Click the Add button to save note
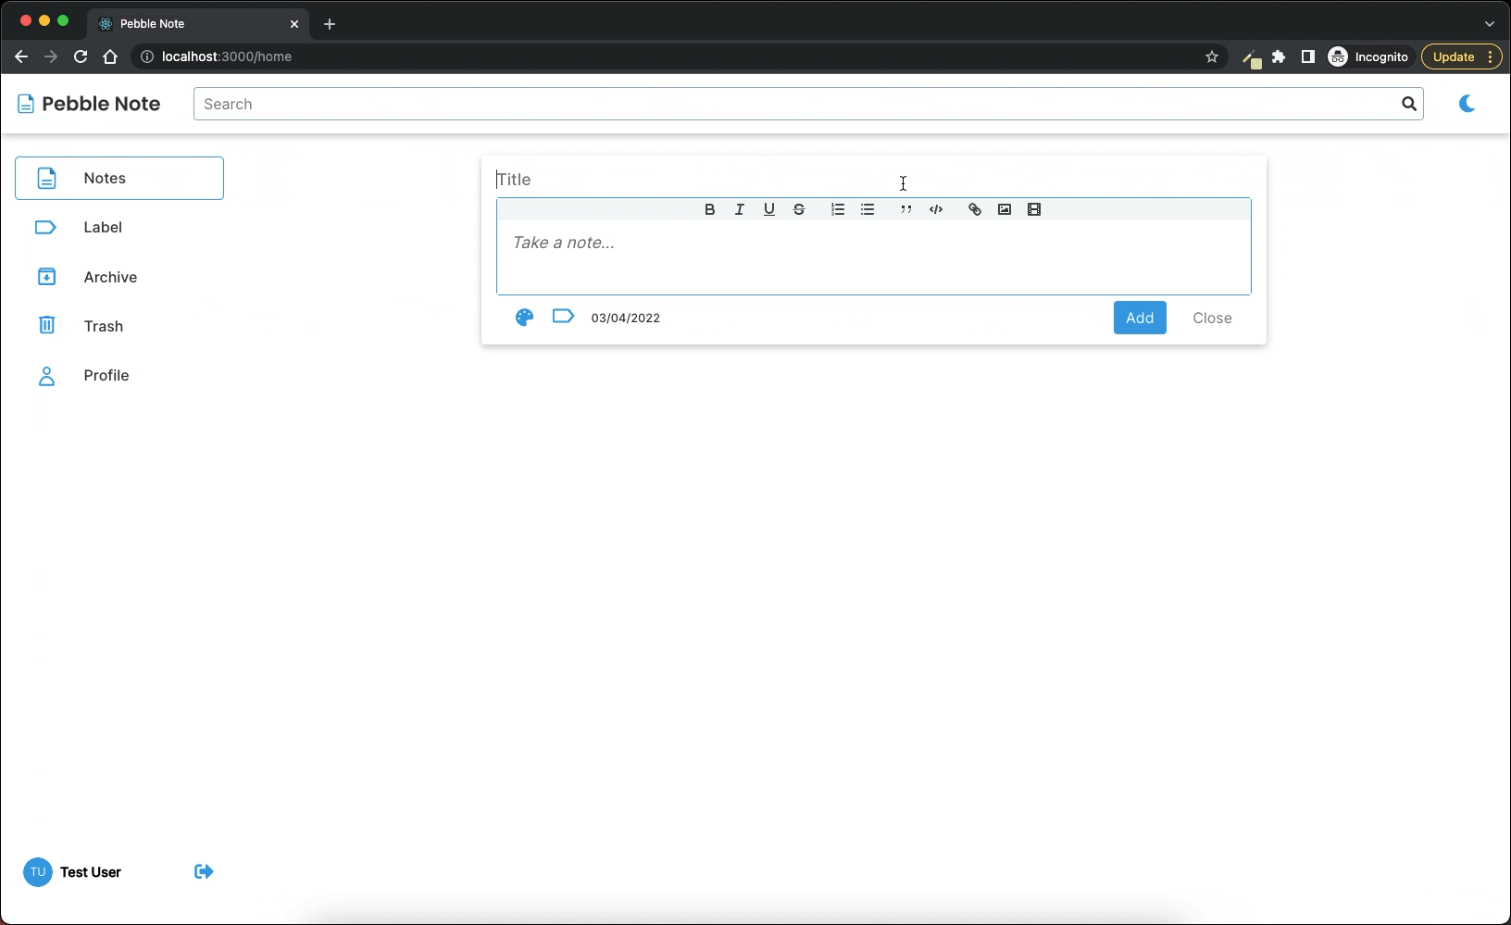Viewport: 1511px width, 925px height. pos(1139,318)
